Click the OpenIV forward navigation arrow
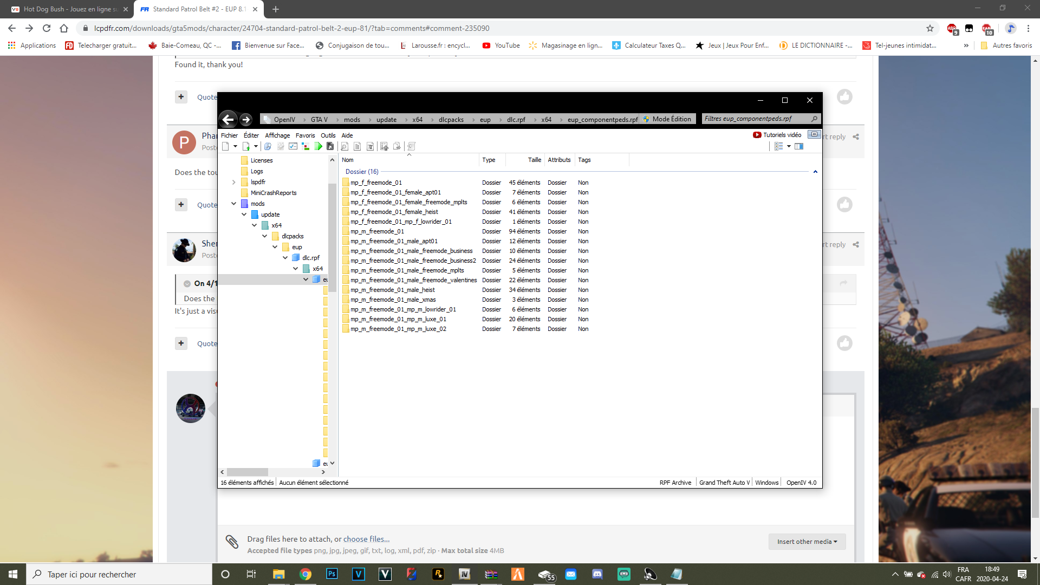The height and width of the screenshot is (585, 1040). (x=246, y=119)
